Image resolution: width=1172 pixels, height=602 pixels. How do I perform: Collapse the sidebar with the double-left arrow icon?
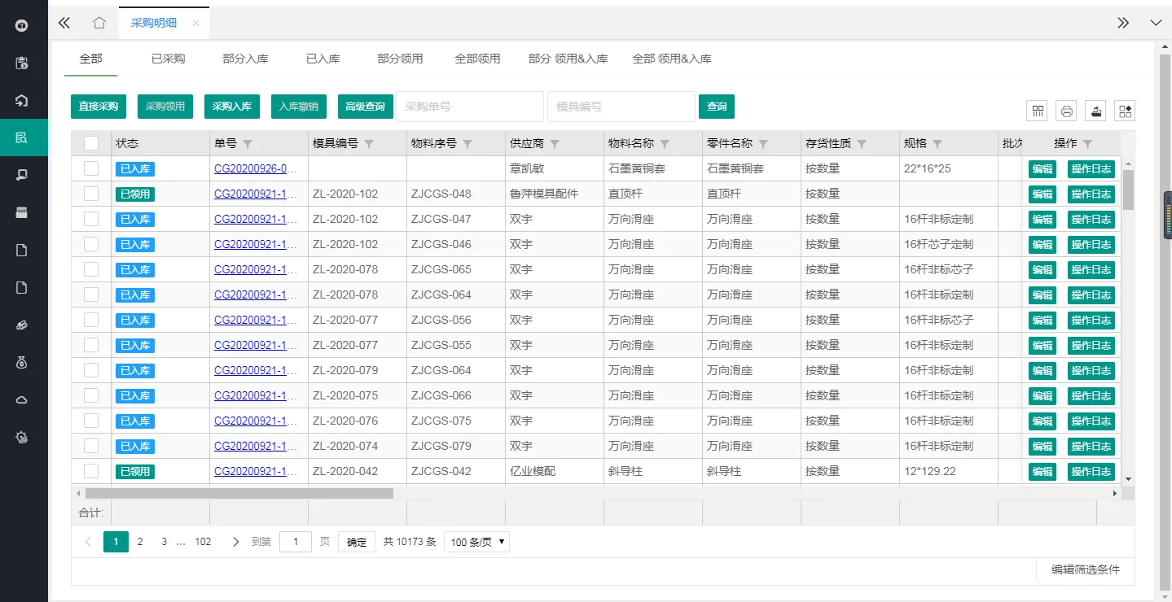pos(64,23)
